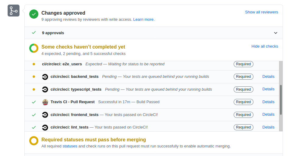
Task: Click the CircleCI logo beside lint_tests
Action: [x=45, y=127]
